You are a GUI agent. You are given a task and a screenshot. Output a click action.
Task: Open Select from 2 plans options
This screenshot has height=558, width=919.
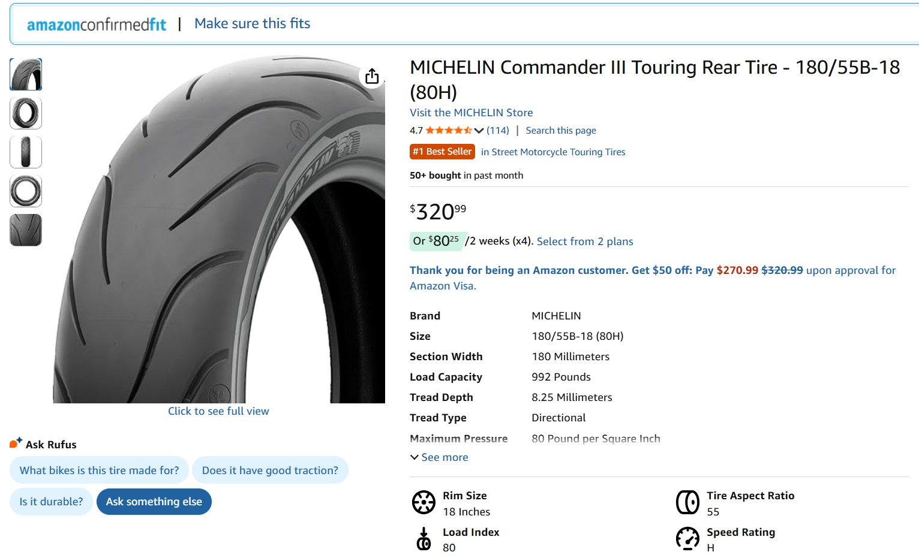(x=585, y=242)
